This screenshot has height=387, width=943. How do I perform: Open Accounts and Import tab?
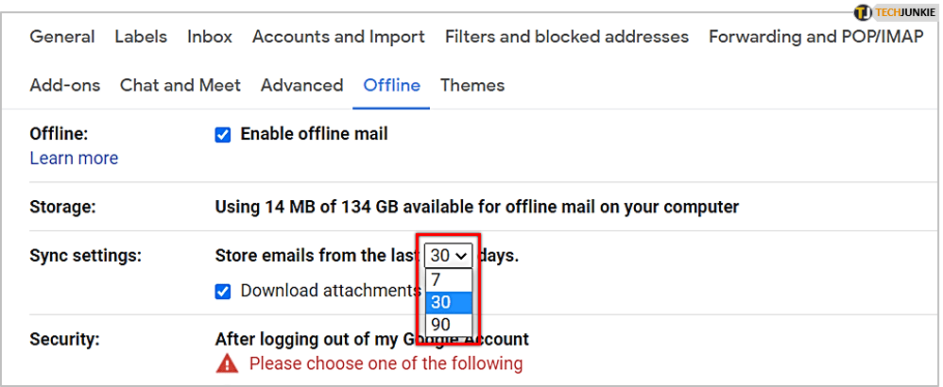click(338, 37)
